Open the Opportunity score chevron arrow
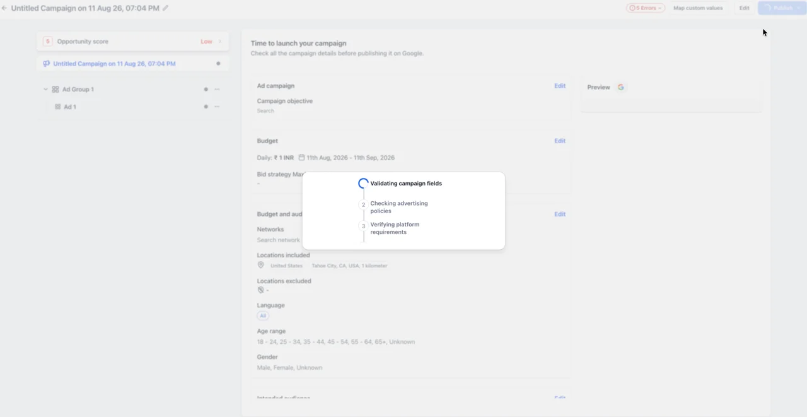The image size is (807, 417). tap(220, 42)
